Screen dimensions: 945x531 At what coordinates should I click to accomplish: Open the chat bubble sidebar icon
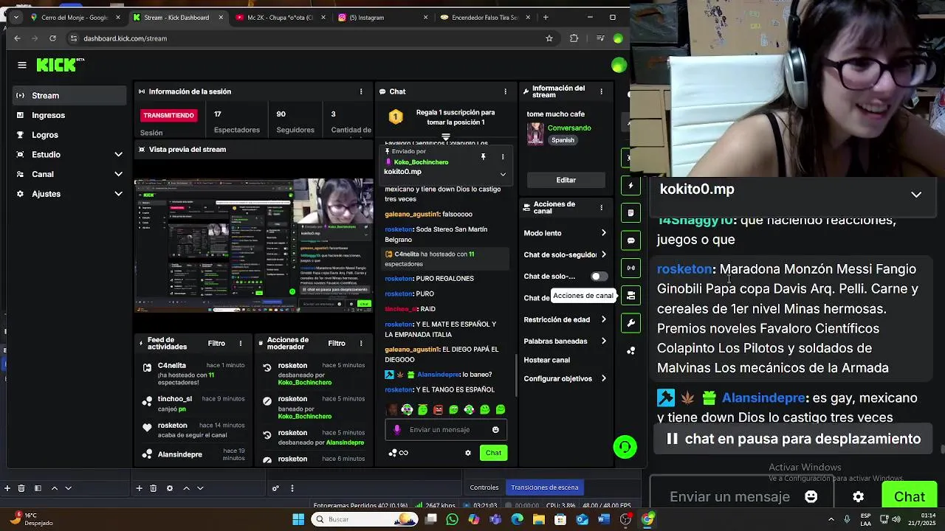(x=630, y=240)
